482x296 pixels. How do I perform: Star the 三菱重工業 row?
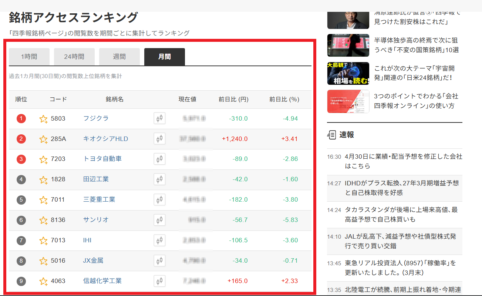(x=44, y=200)
